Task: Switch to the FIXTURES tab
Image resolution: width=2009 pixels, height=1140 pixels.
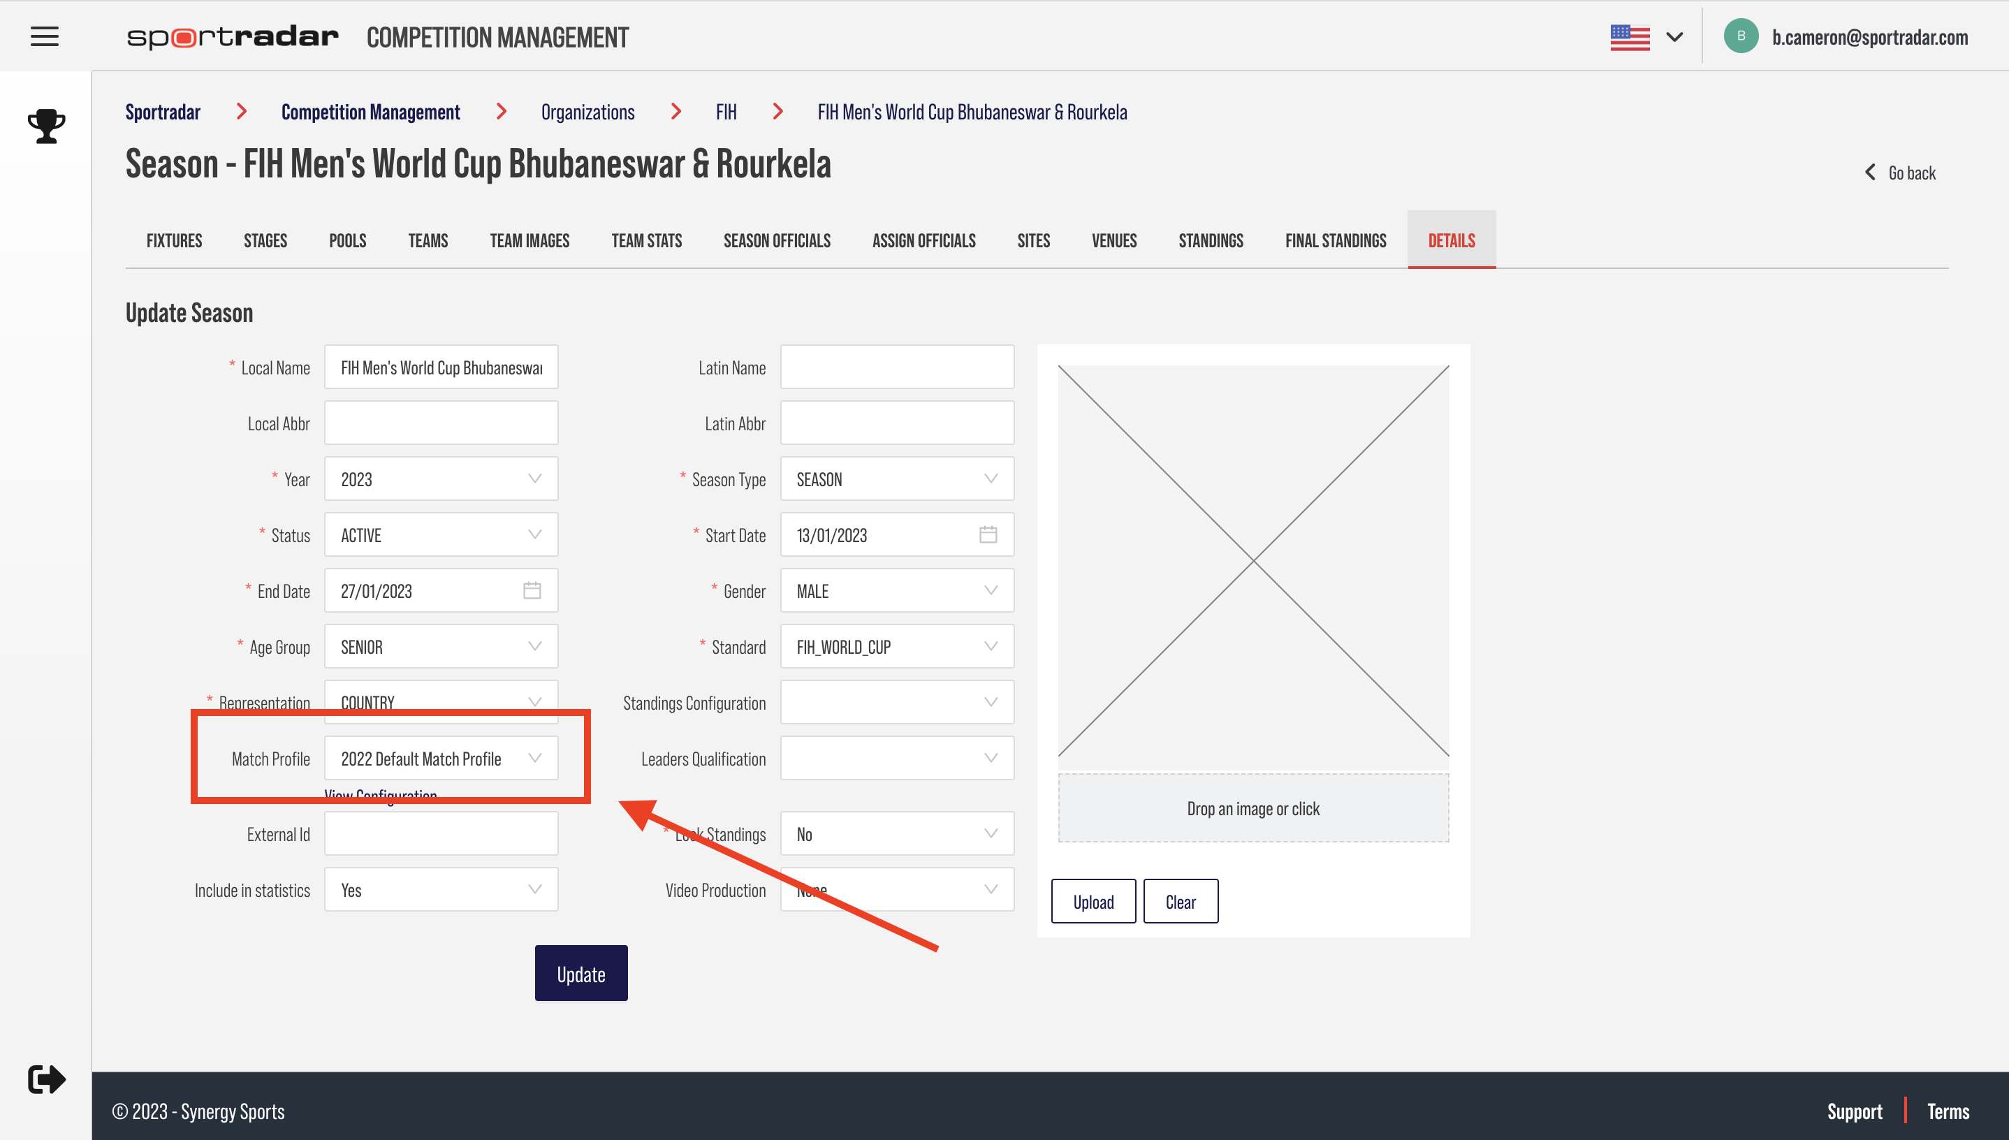Action: [174, 240]
